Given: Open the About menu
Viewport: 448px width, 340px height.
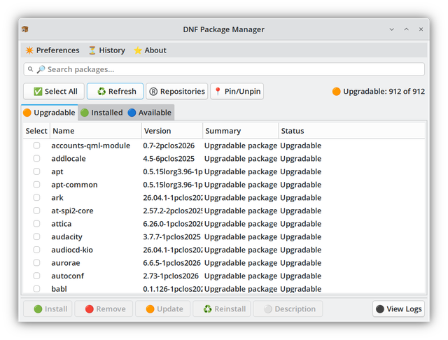Looking at the screenshot, I should tap(150, 50).
